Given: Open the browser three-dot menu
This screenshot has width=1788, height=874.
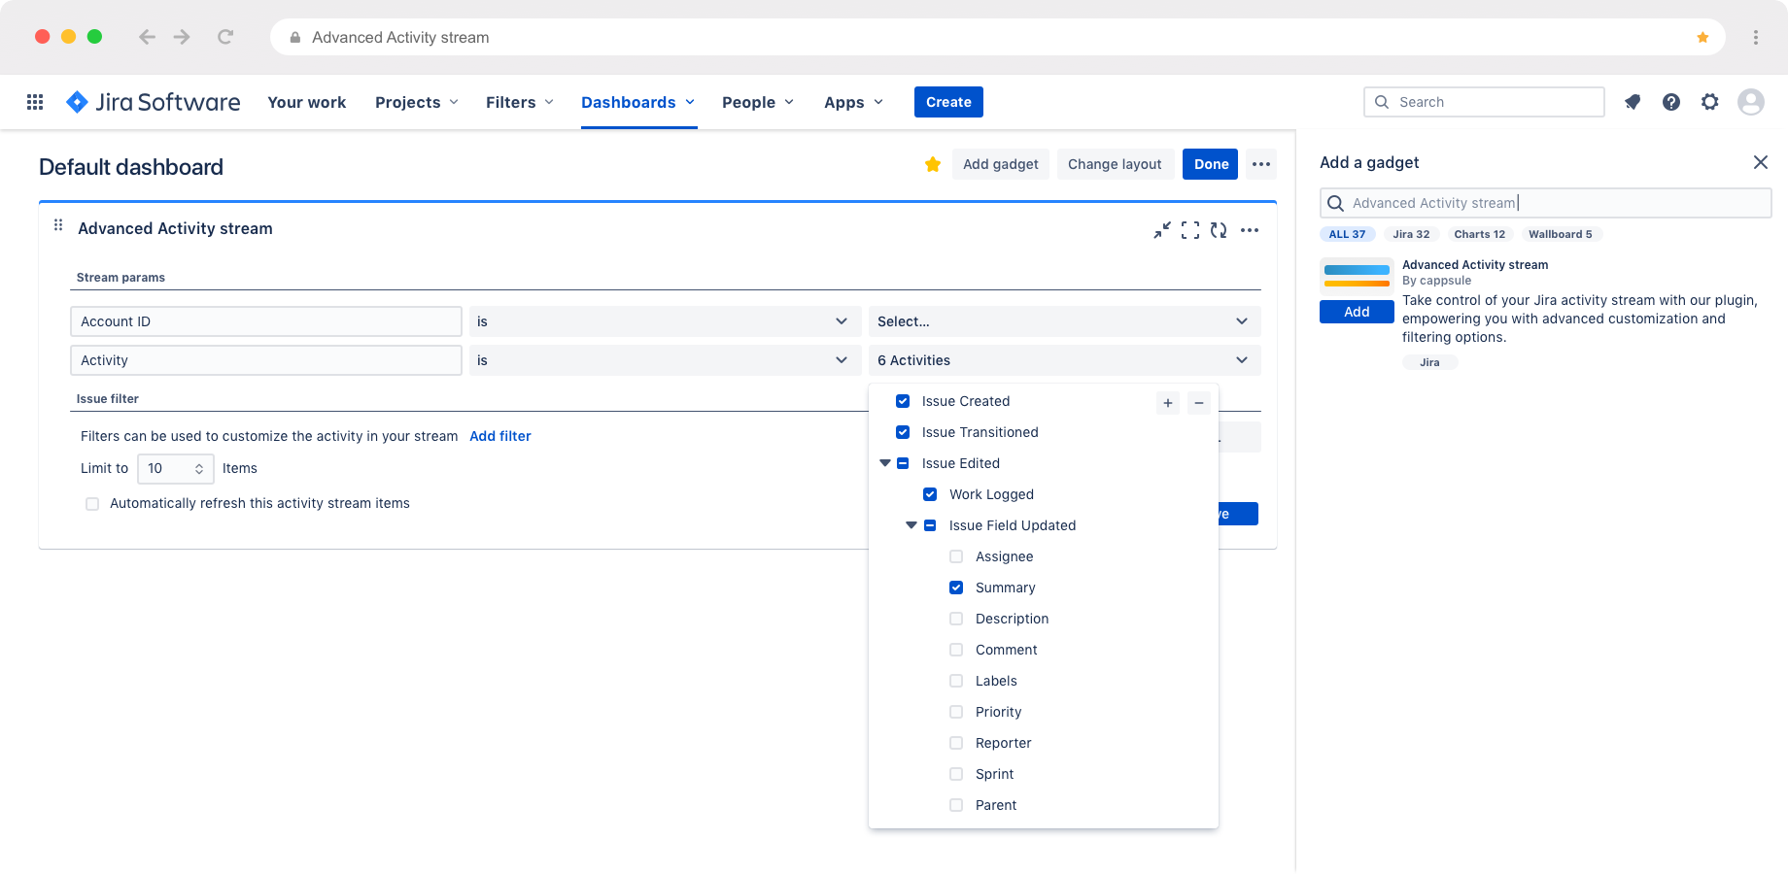Looking at the screenshot, I should 1756,37.
